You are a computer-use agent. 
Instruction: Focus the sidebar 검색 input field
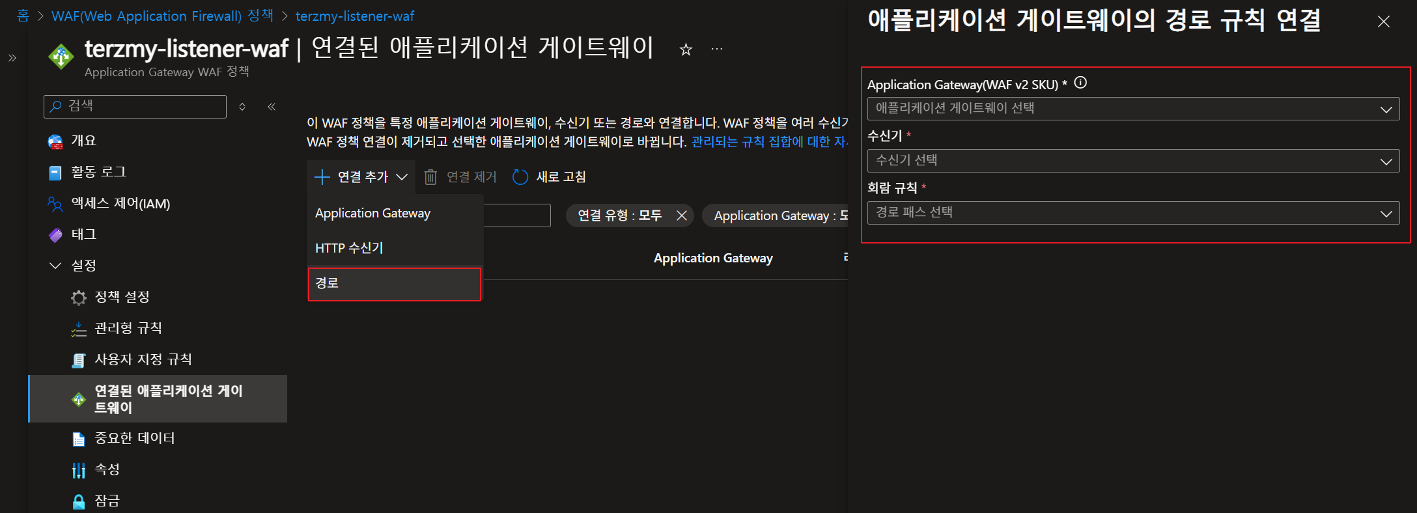pos(135,107)
